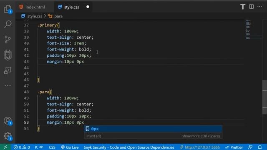Click the closing brace on line 46
This screenshot has height=150, width=267.
38,80
